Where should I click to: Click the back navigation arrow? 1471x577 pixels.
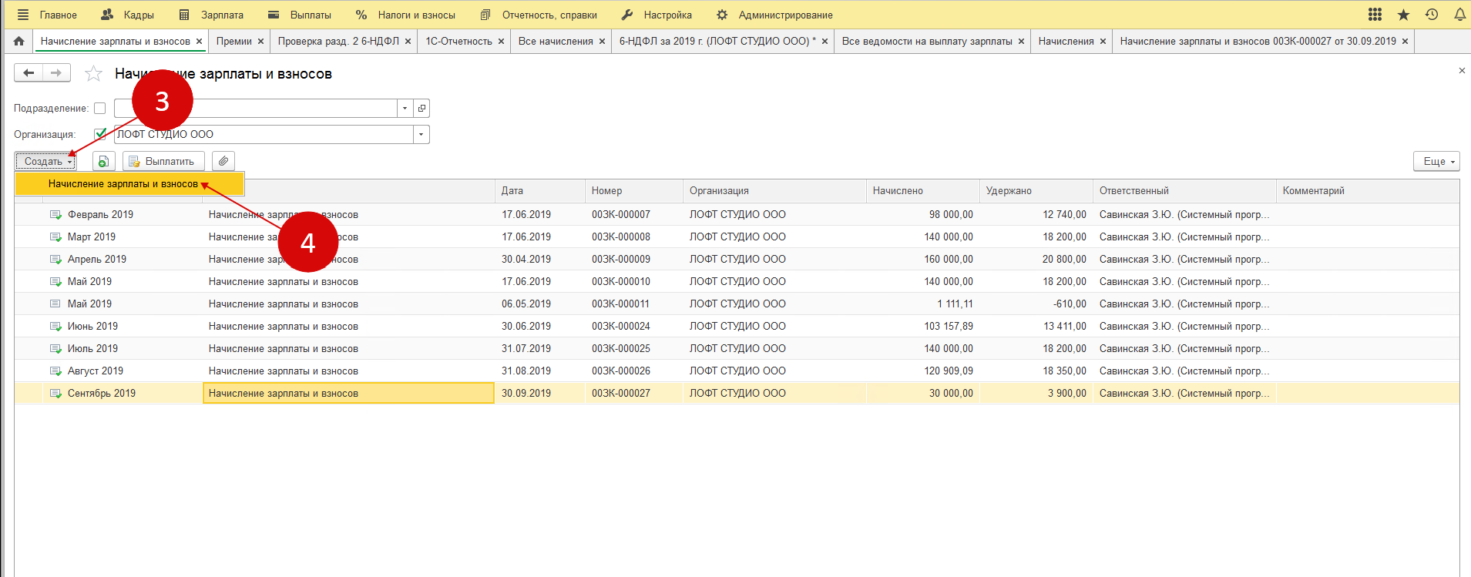(x=29, y=73)
